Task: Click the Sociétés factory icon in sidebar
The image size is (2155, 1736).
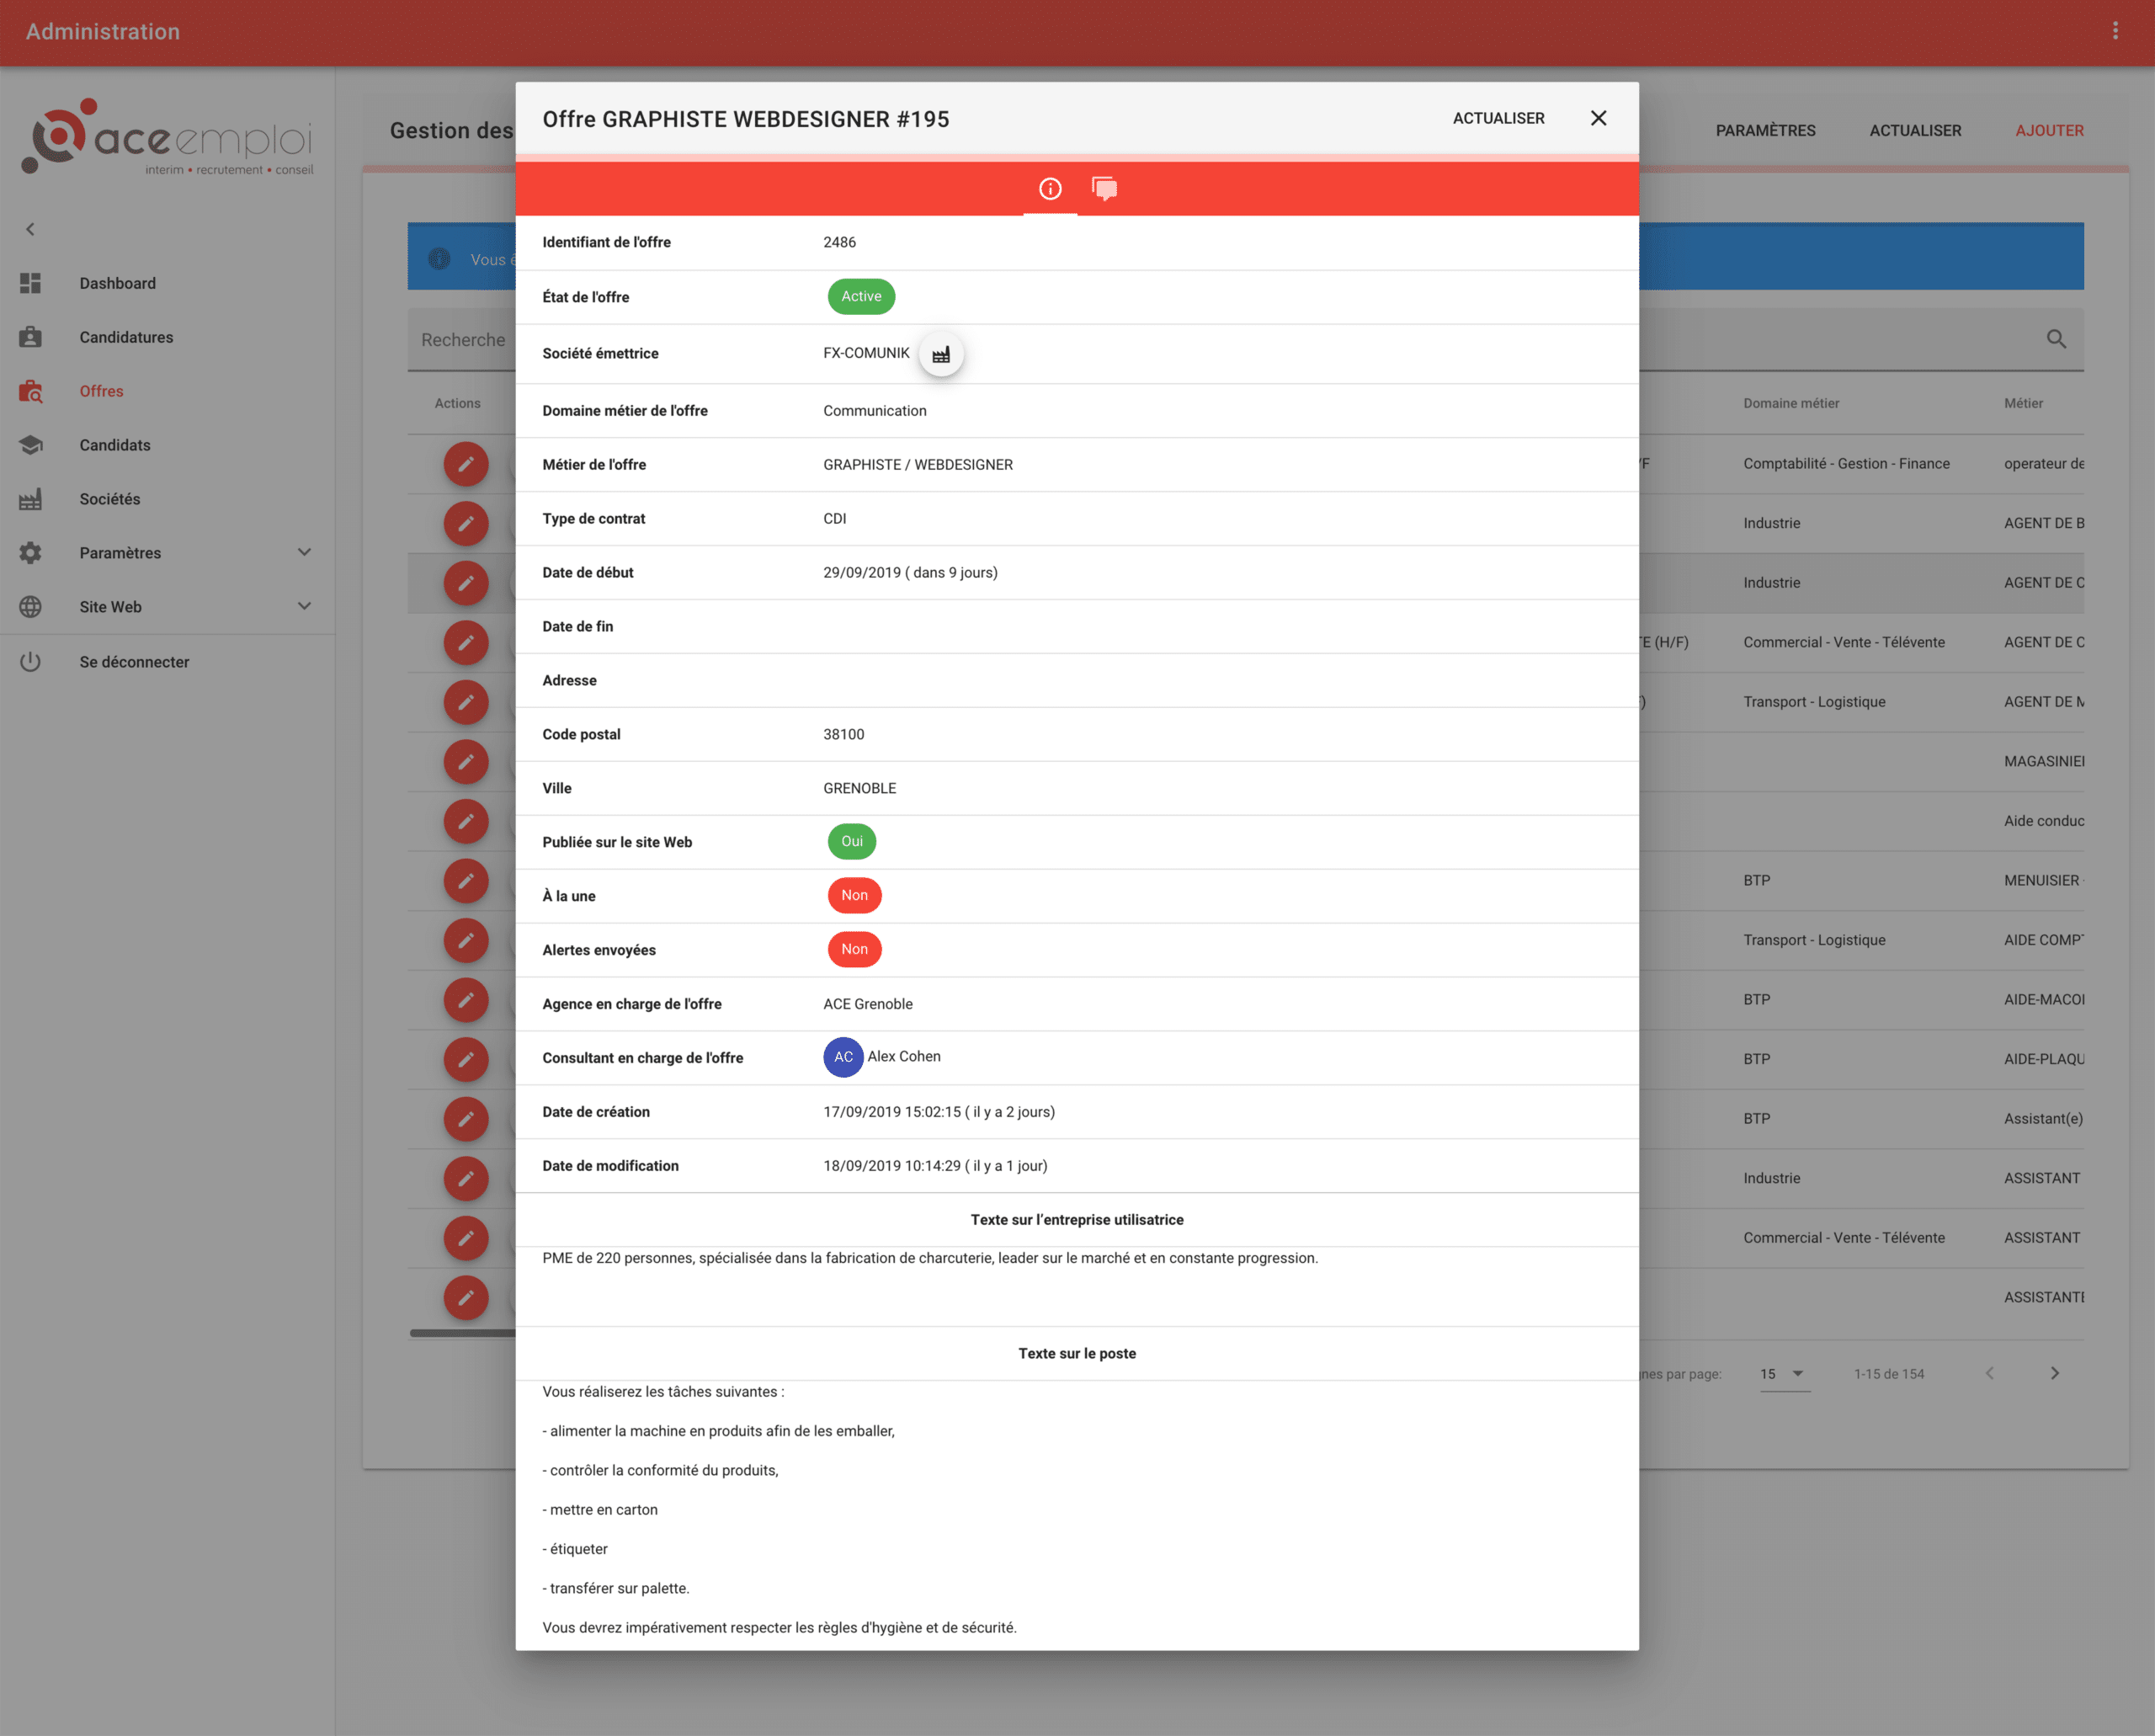Action: [31, 499]
